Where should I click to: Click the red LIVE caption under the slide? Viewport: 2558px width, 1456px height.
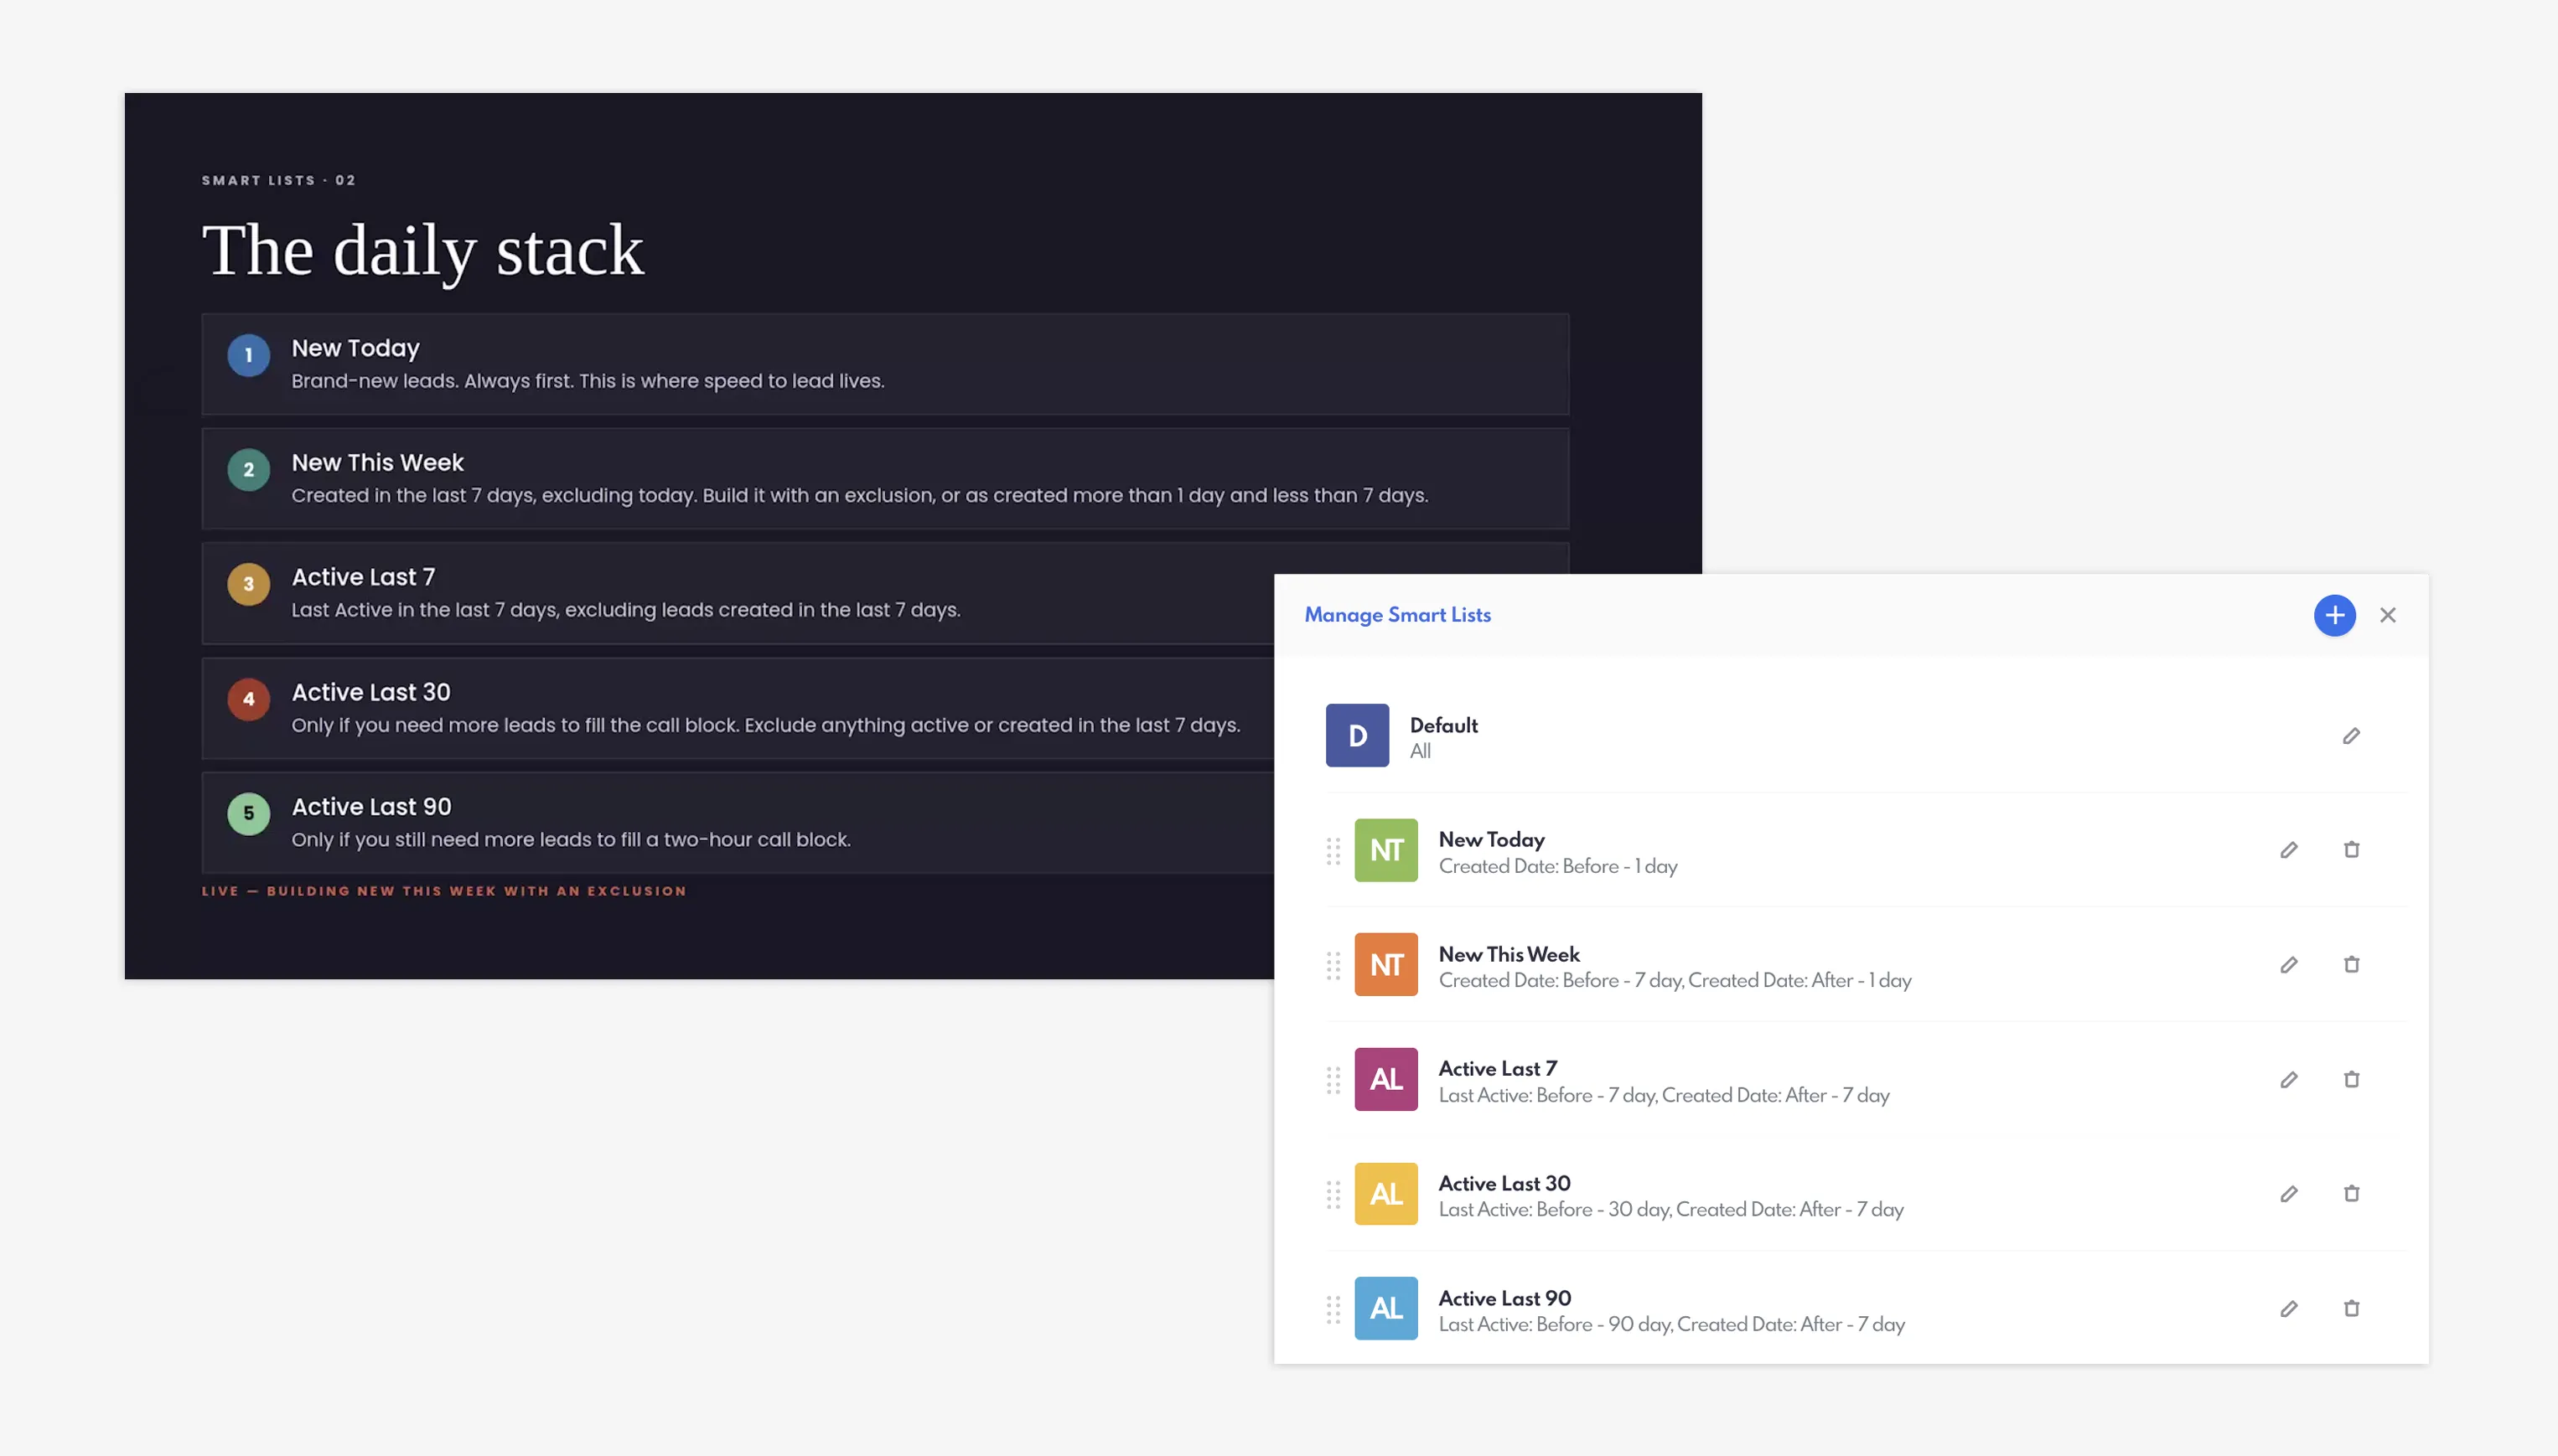[443, 891]
